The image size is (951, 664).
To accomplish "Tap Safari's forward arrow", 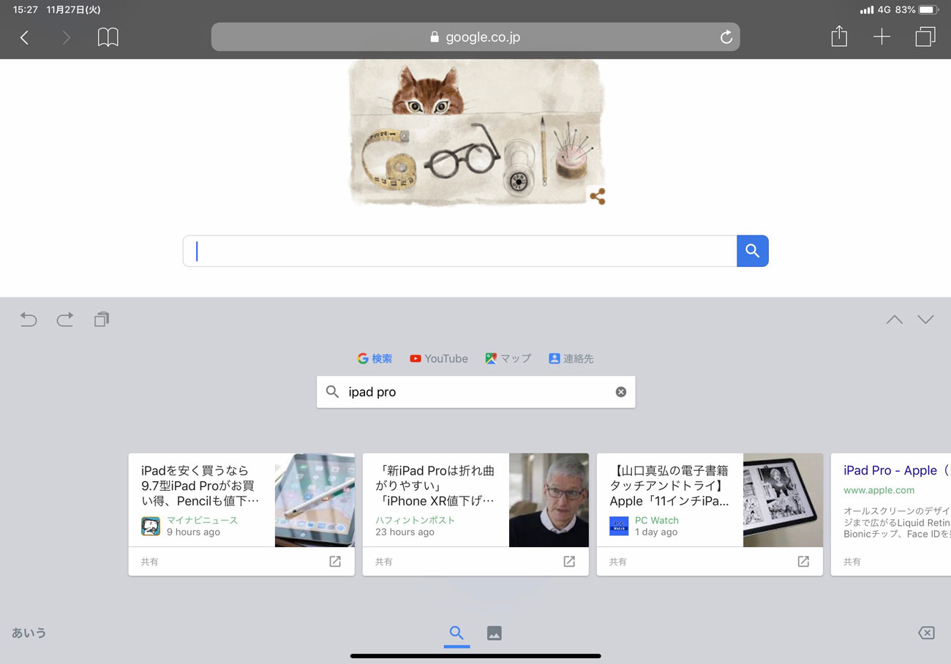I will click(x=67, y=37).
